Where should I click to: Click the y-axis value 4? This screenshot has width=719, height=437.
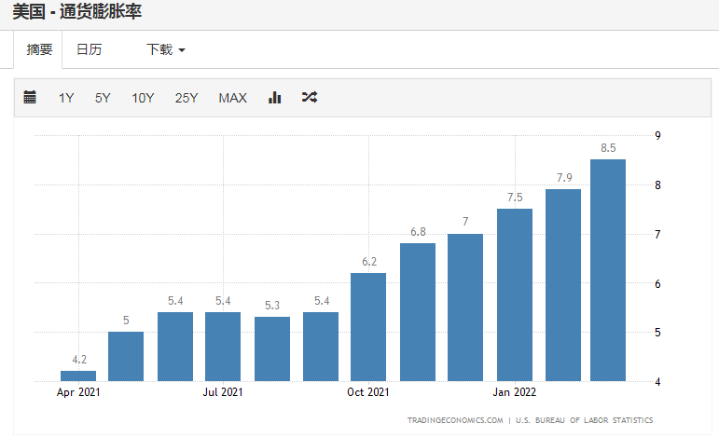658,382
